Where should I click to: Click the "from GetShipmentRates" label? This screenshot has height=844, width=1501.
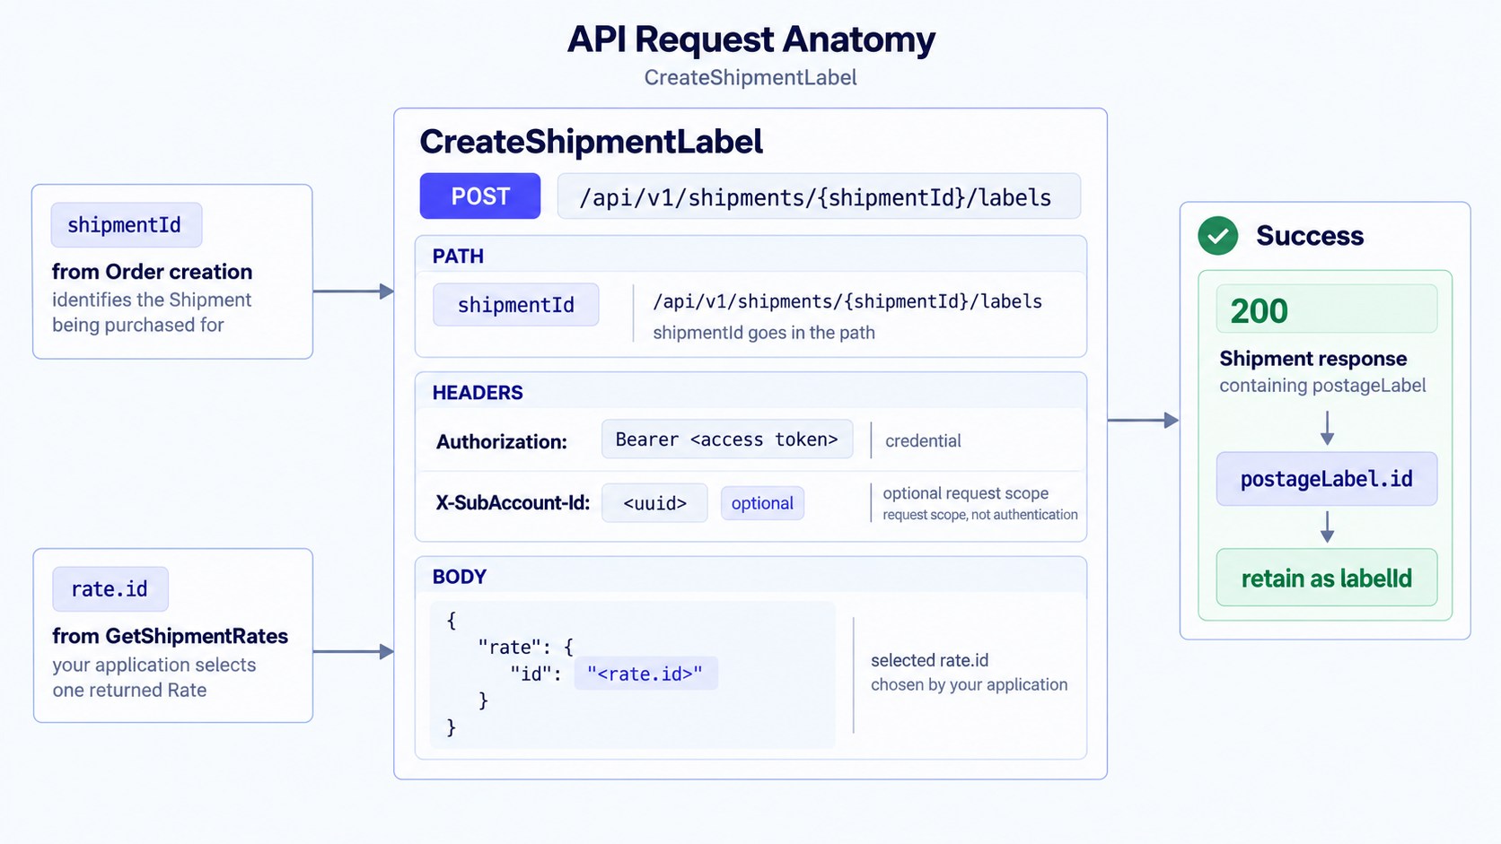click(171, 636)
